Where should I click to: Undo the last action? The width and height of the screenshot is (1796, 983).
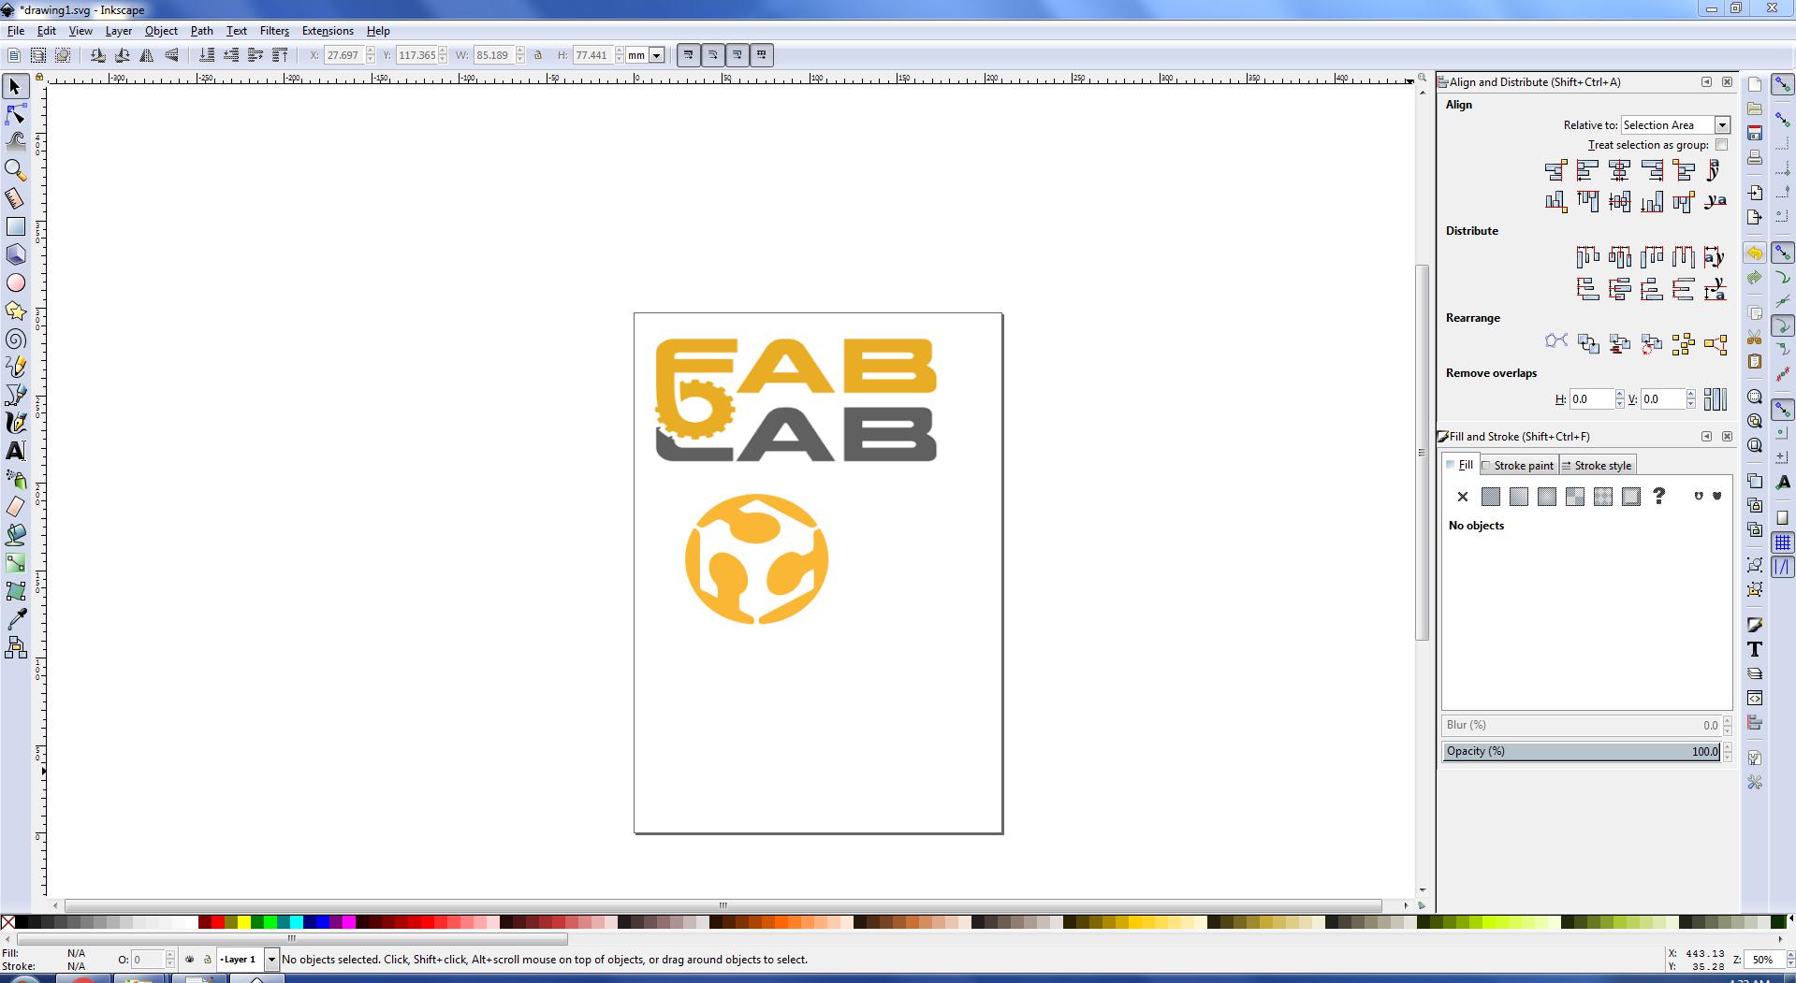[1755, 253]
